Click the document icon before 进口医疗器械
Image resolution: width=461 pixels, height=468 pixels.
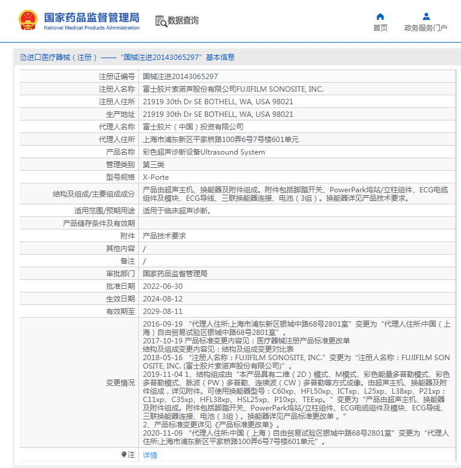23,58
